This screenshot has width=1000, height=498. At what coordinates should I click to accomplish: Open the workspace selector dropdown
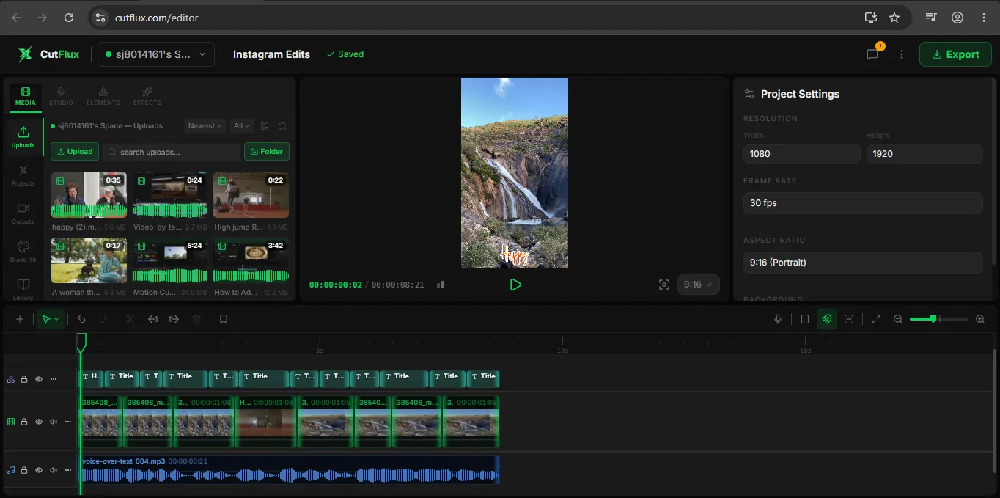point(156,54)
